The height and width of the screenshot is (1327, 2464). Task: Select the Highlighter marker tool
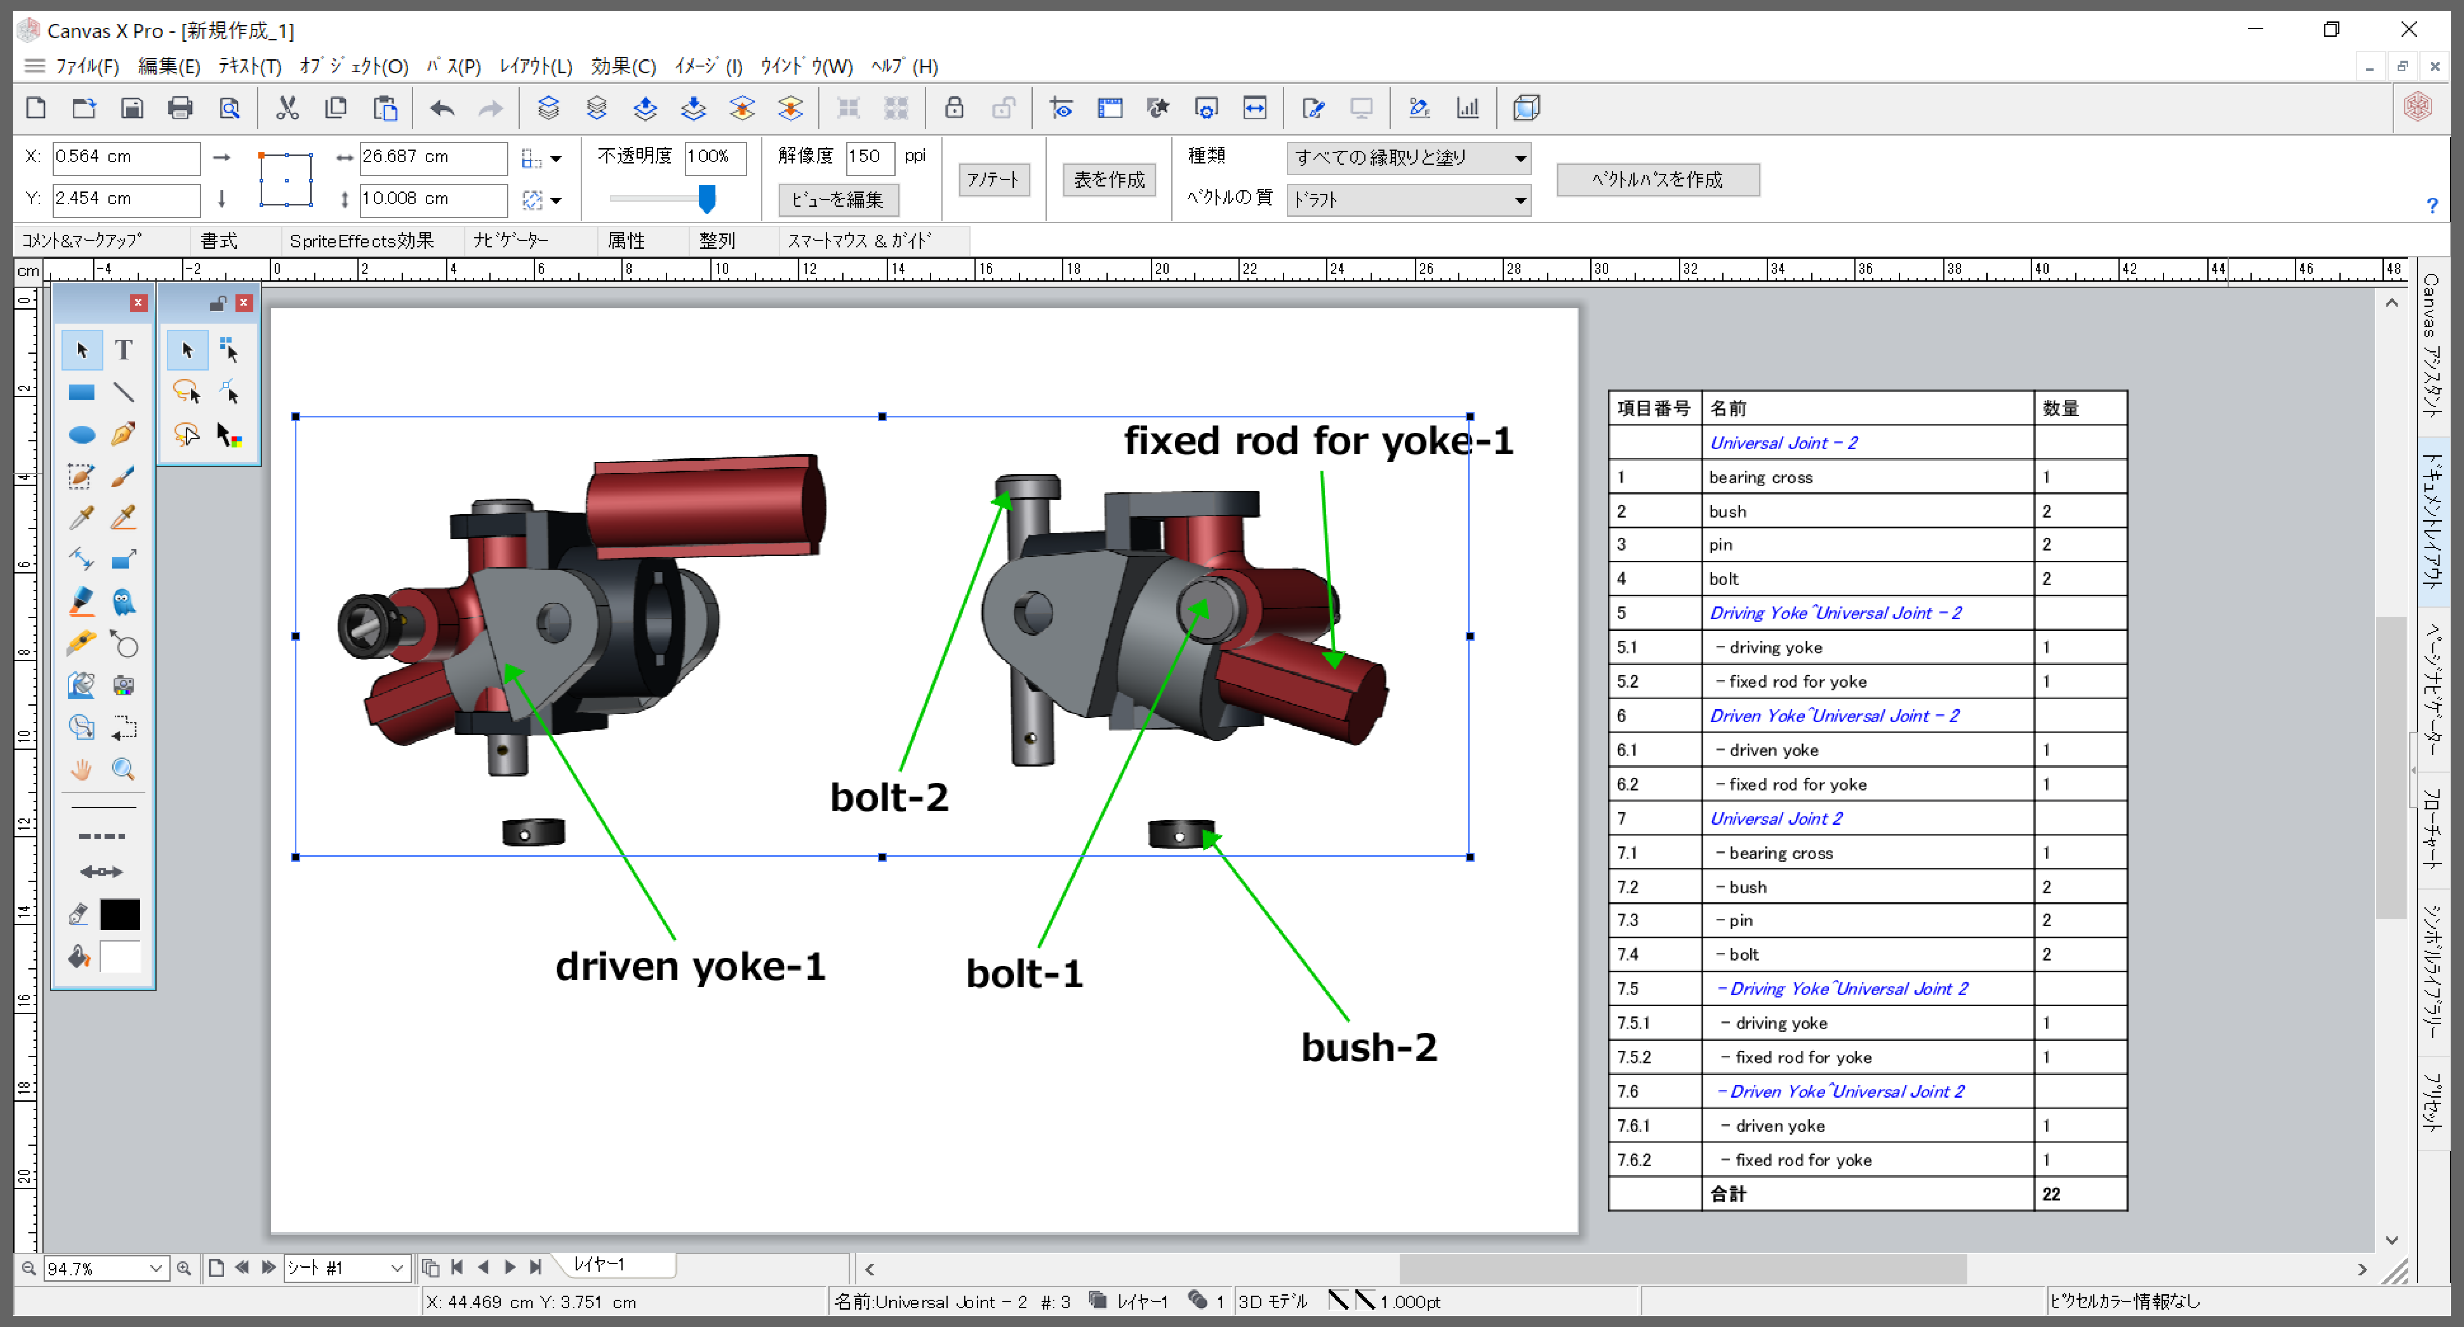click(81, 601)
